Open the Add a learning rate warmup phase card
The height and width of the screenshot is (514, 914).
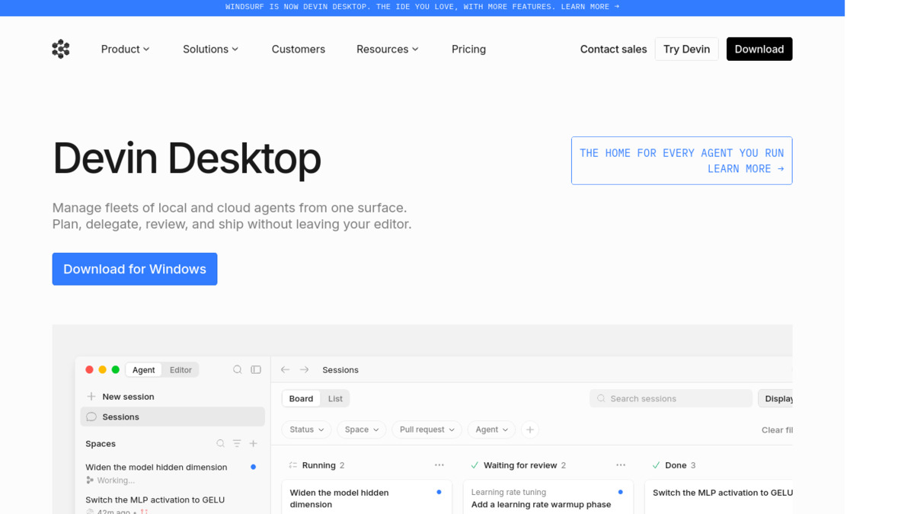pyautogui.click(x=548, y=497)
